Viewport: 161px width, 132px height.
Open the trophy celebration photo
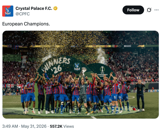click(x=80, y=75)
